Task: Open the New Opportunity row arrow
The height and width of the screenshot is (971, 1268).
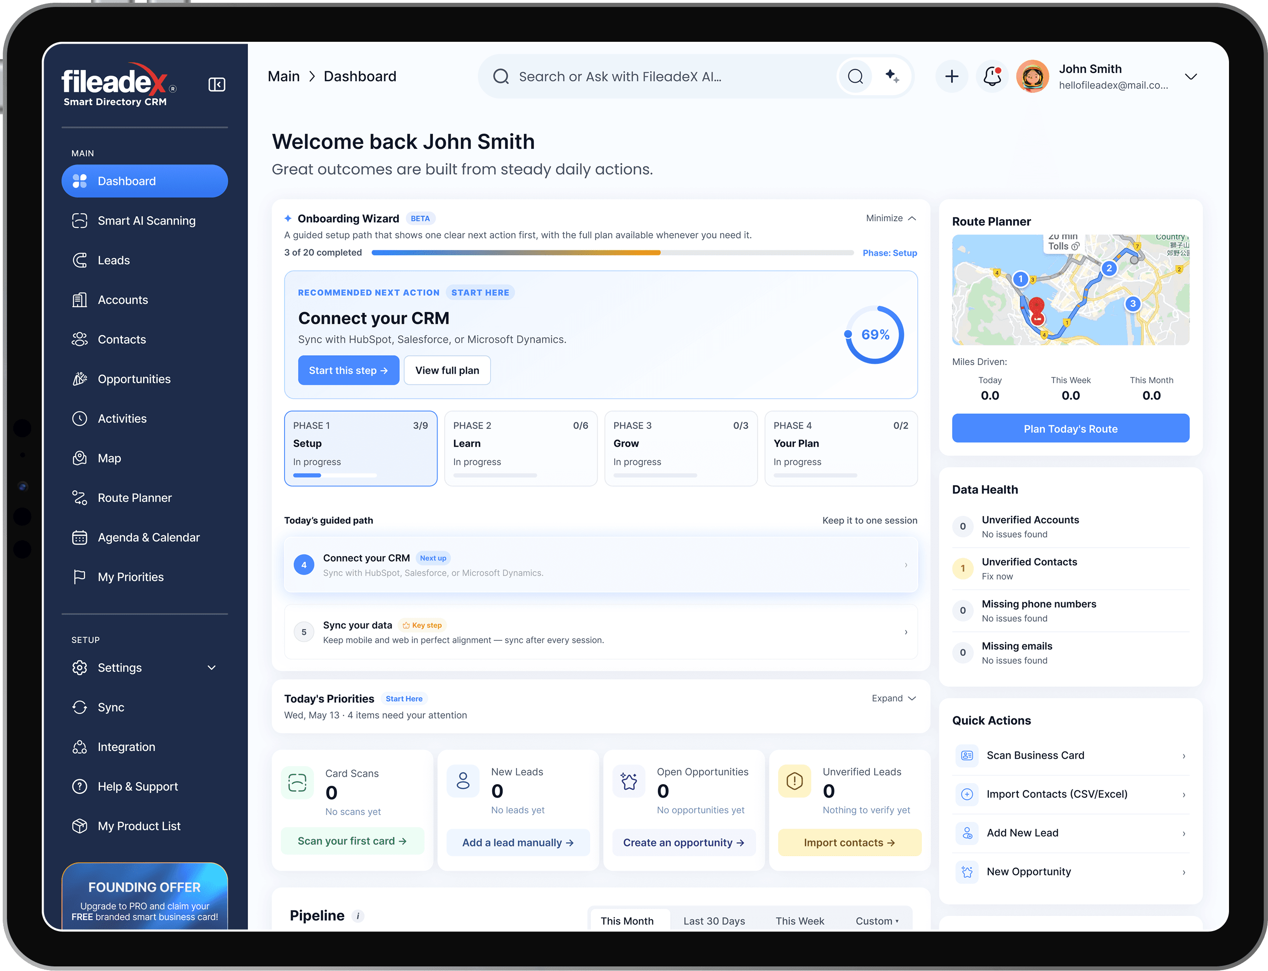Action: [1183, 872]
